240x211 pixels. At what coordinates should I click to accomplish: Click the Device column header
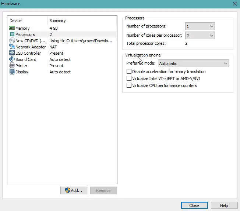[15, 21]
